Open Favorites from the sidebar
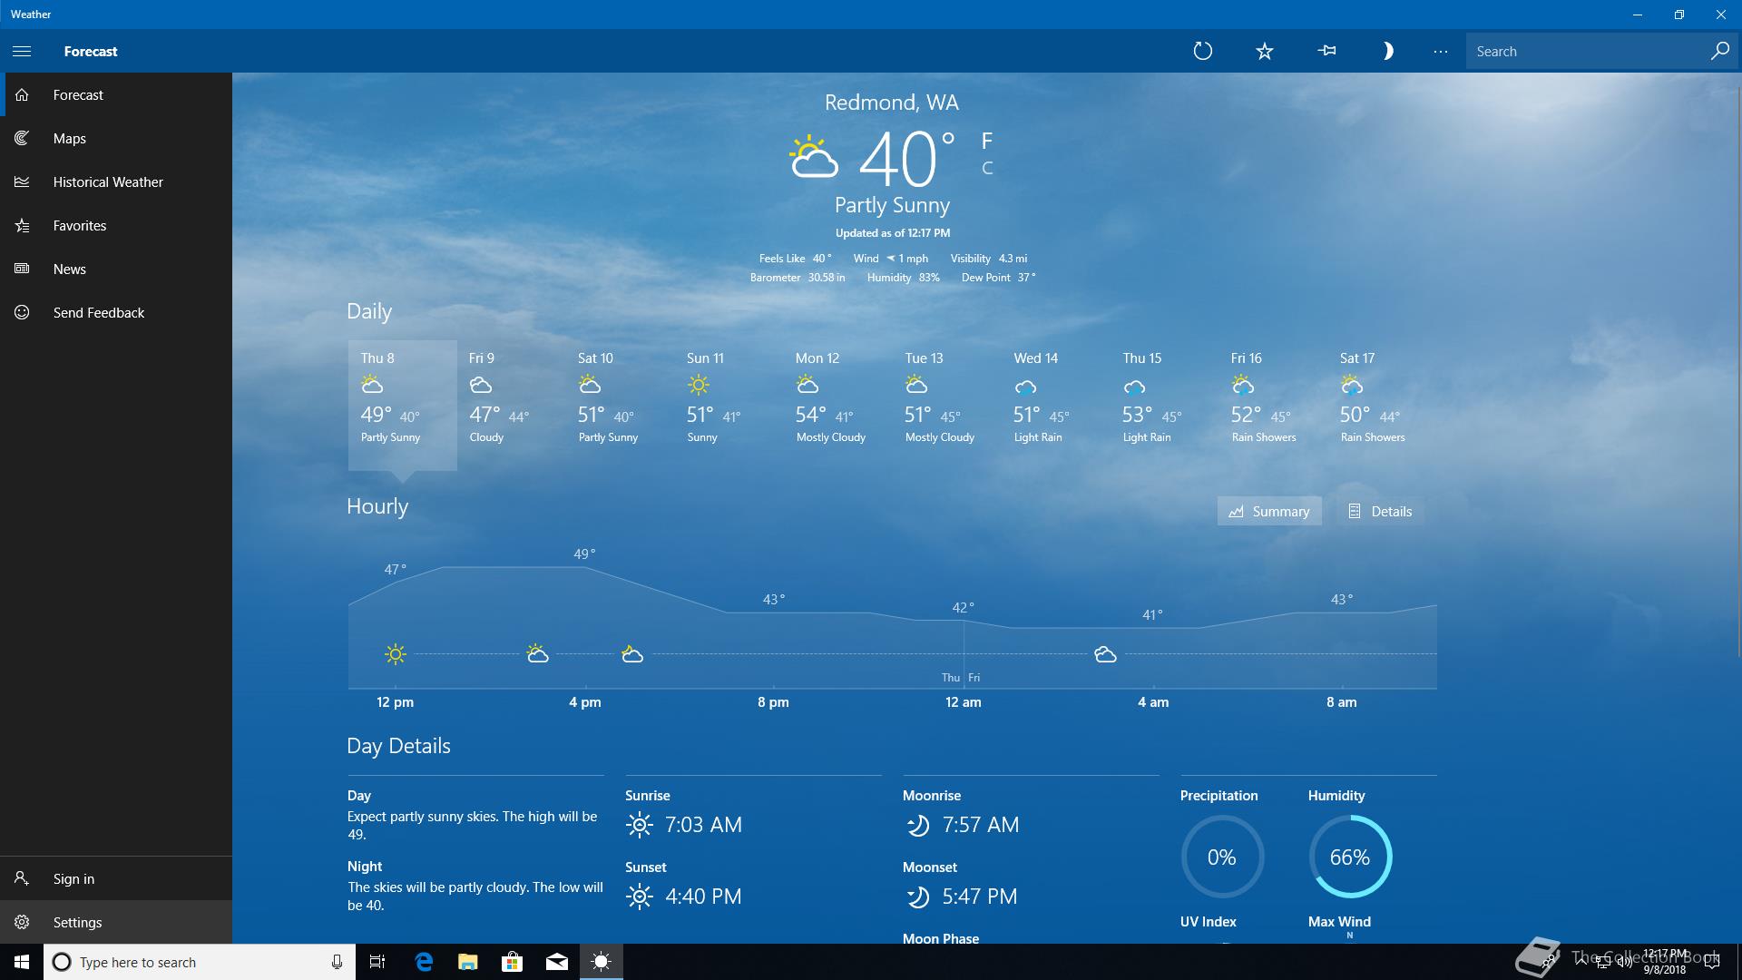This screenshot has height=980, width=1742. tap(79, 225)
